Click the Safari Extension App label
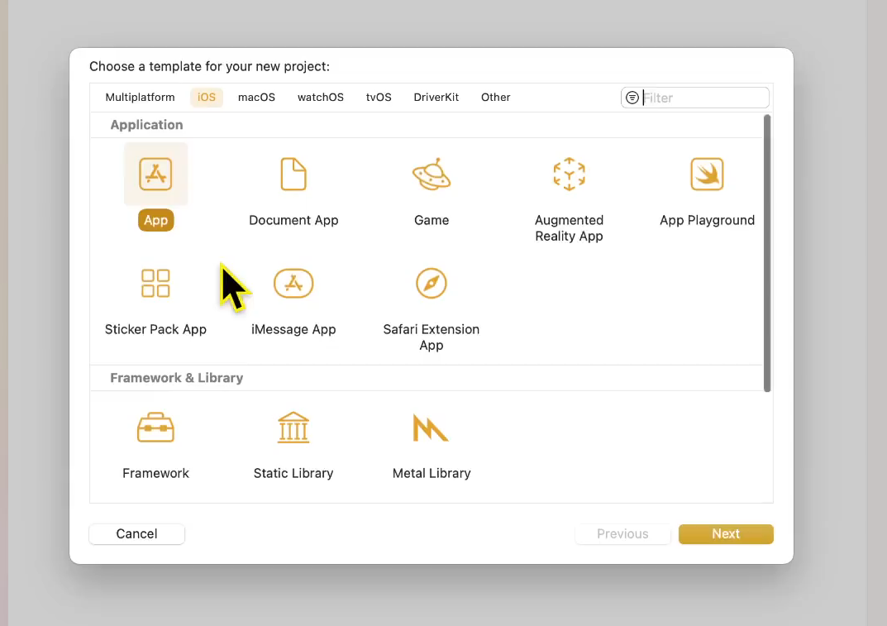This screenshot has height=626, width=887. [431, 337]
